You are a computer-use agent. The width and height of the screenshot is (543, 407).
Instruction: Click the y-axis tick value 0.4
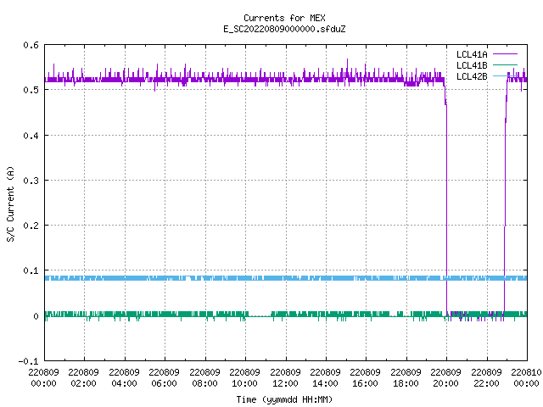(x=31, y=136)
